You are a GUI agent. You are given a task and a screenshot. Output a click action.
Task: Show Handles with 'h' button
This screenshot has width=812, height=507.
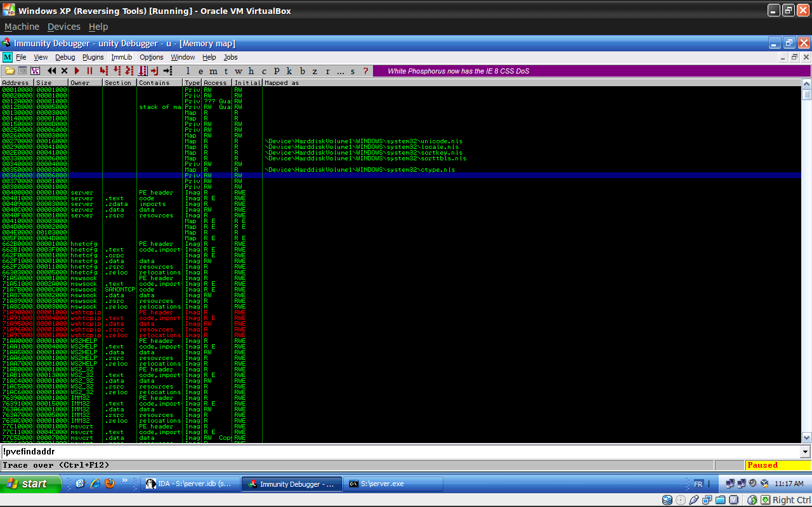click(x=251, y=71)
